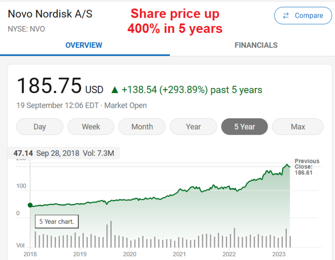Image resolution: width=335 pixels, height=260 pixels.
Task: Click the green starting dot on chart line
Action: coord(30,205)
